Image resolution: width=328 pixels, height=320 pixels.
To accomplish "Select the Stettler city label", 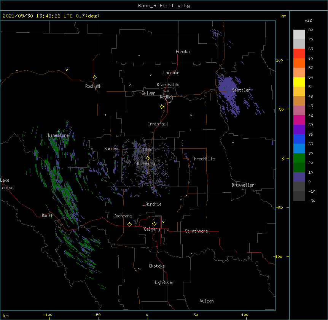I will point(241,90).
